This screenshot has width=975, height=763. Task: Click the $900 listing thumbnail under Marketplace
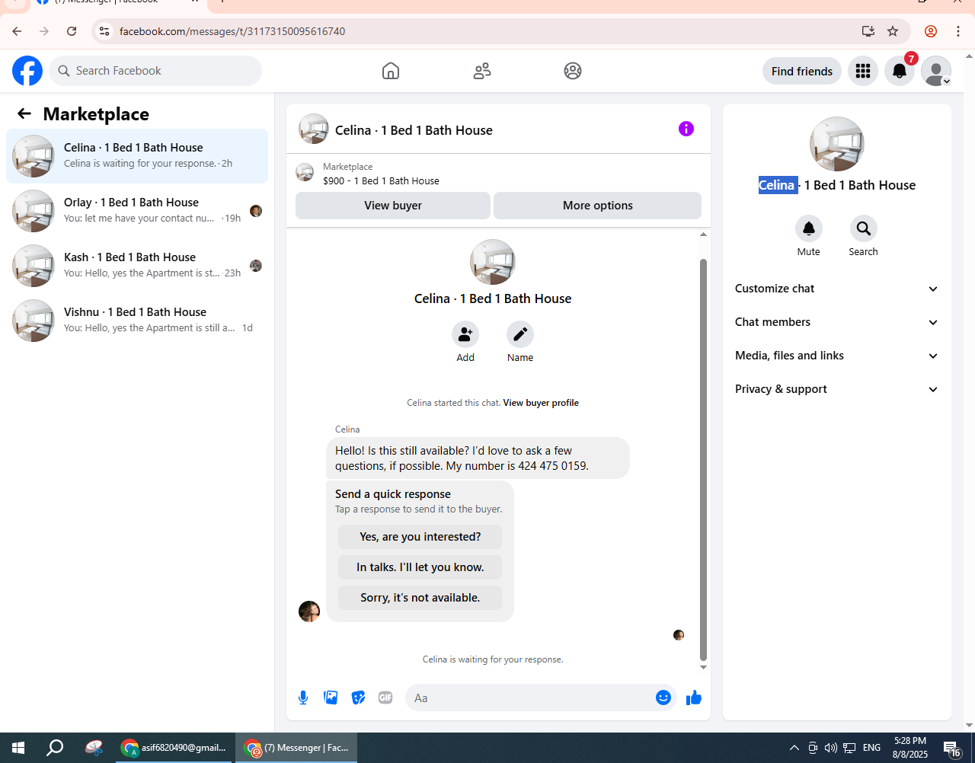[x=305, y=173]
